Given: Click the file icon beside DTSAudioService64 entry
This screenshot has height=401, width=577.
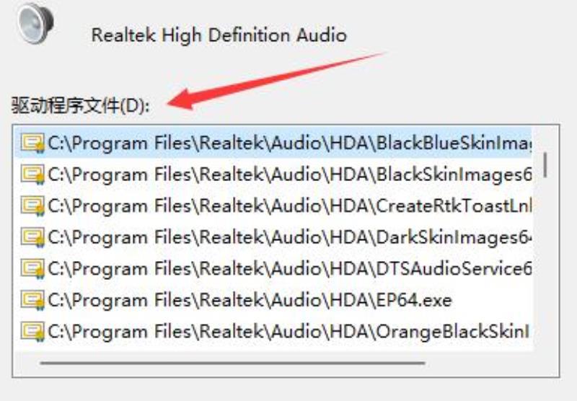Looking at the screenshot, I should pyautogui.click(x=32, y=269).
